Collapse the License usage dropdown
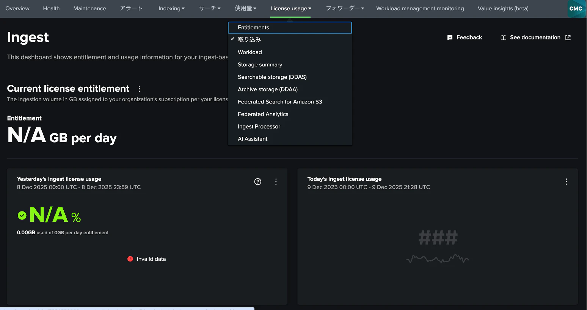This screenshot has width=587, height=310. pos(291,8)
